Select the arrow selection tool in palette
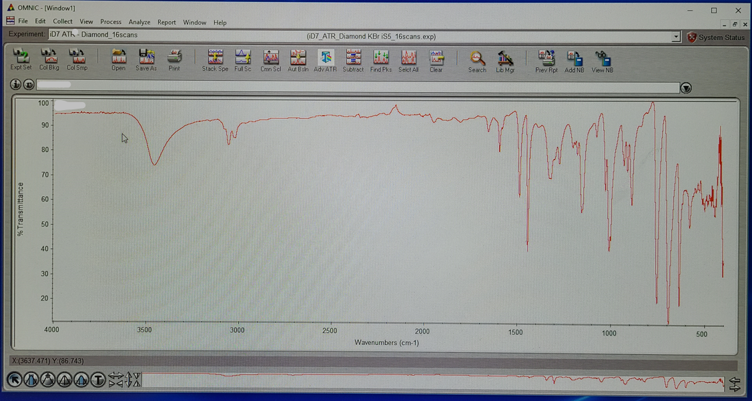The image size is (752, 401). 15,380
